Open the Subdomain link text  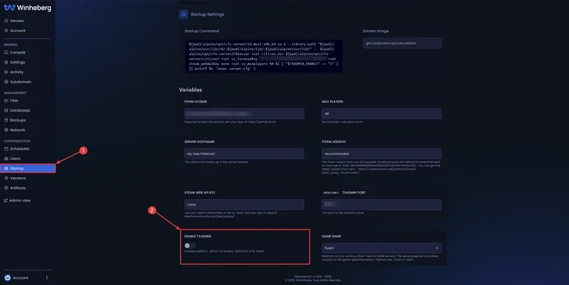21,82
